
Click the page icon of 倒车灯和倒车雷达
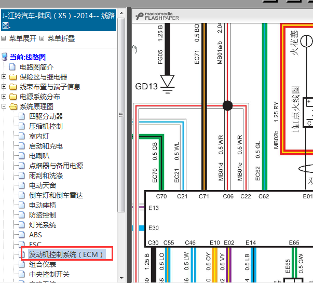(x=22, y=195)
